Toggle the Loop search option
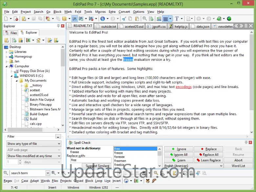This screenshot has height=192, width=256. [x=98, y=181]
